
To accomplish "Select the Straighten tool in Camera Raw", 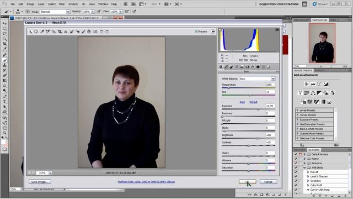I will click(66, 32).
